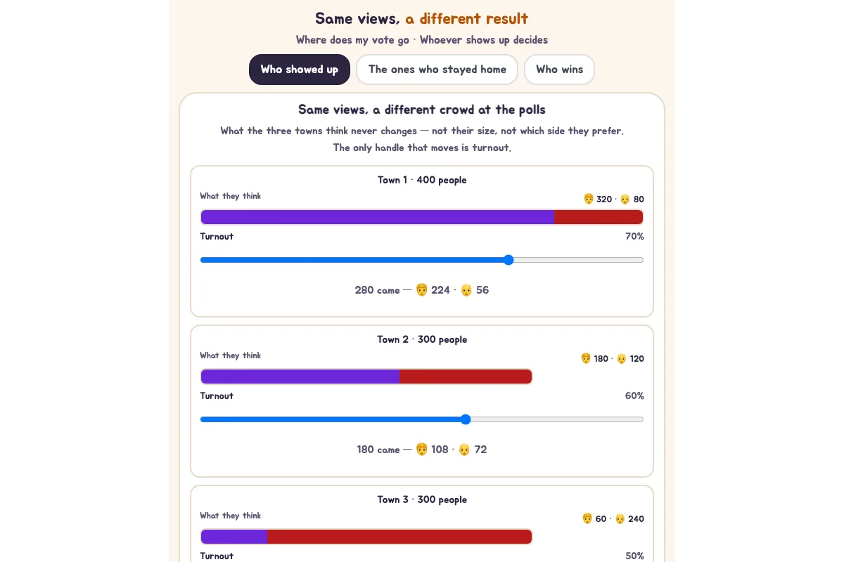
Task: Click the face emoji next to 108 came count
Action: point(422,449)
